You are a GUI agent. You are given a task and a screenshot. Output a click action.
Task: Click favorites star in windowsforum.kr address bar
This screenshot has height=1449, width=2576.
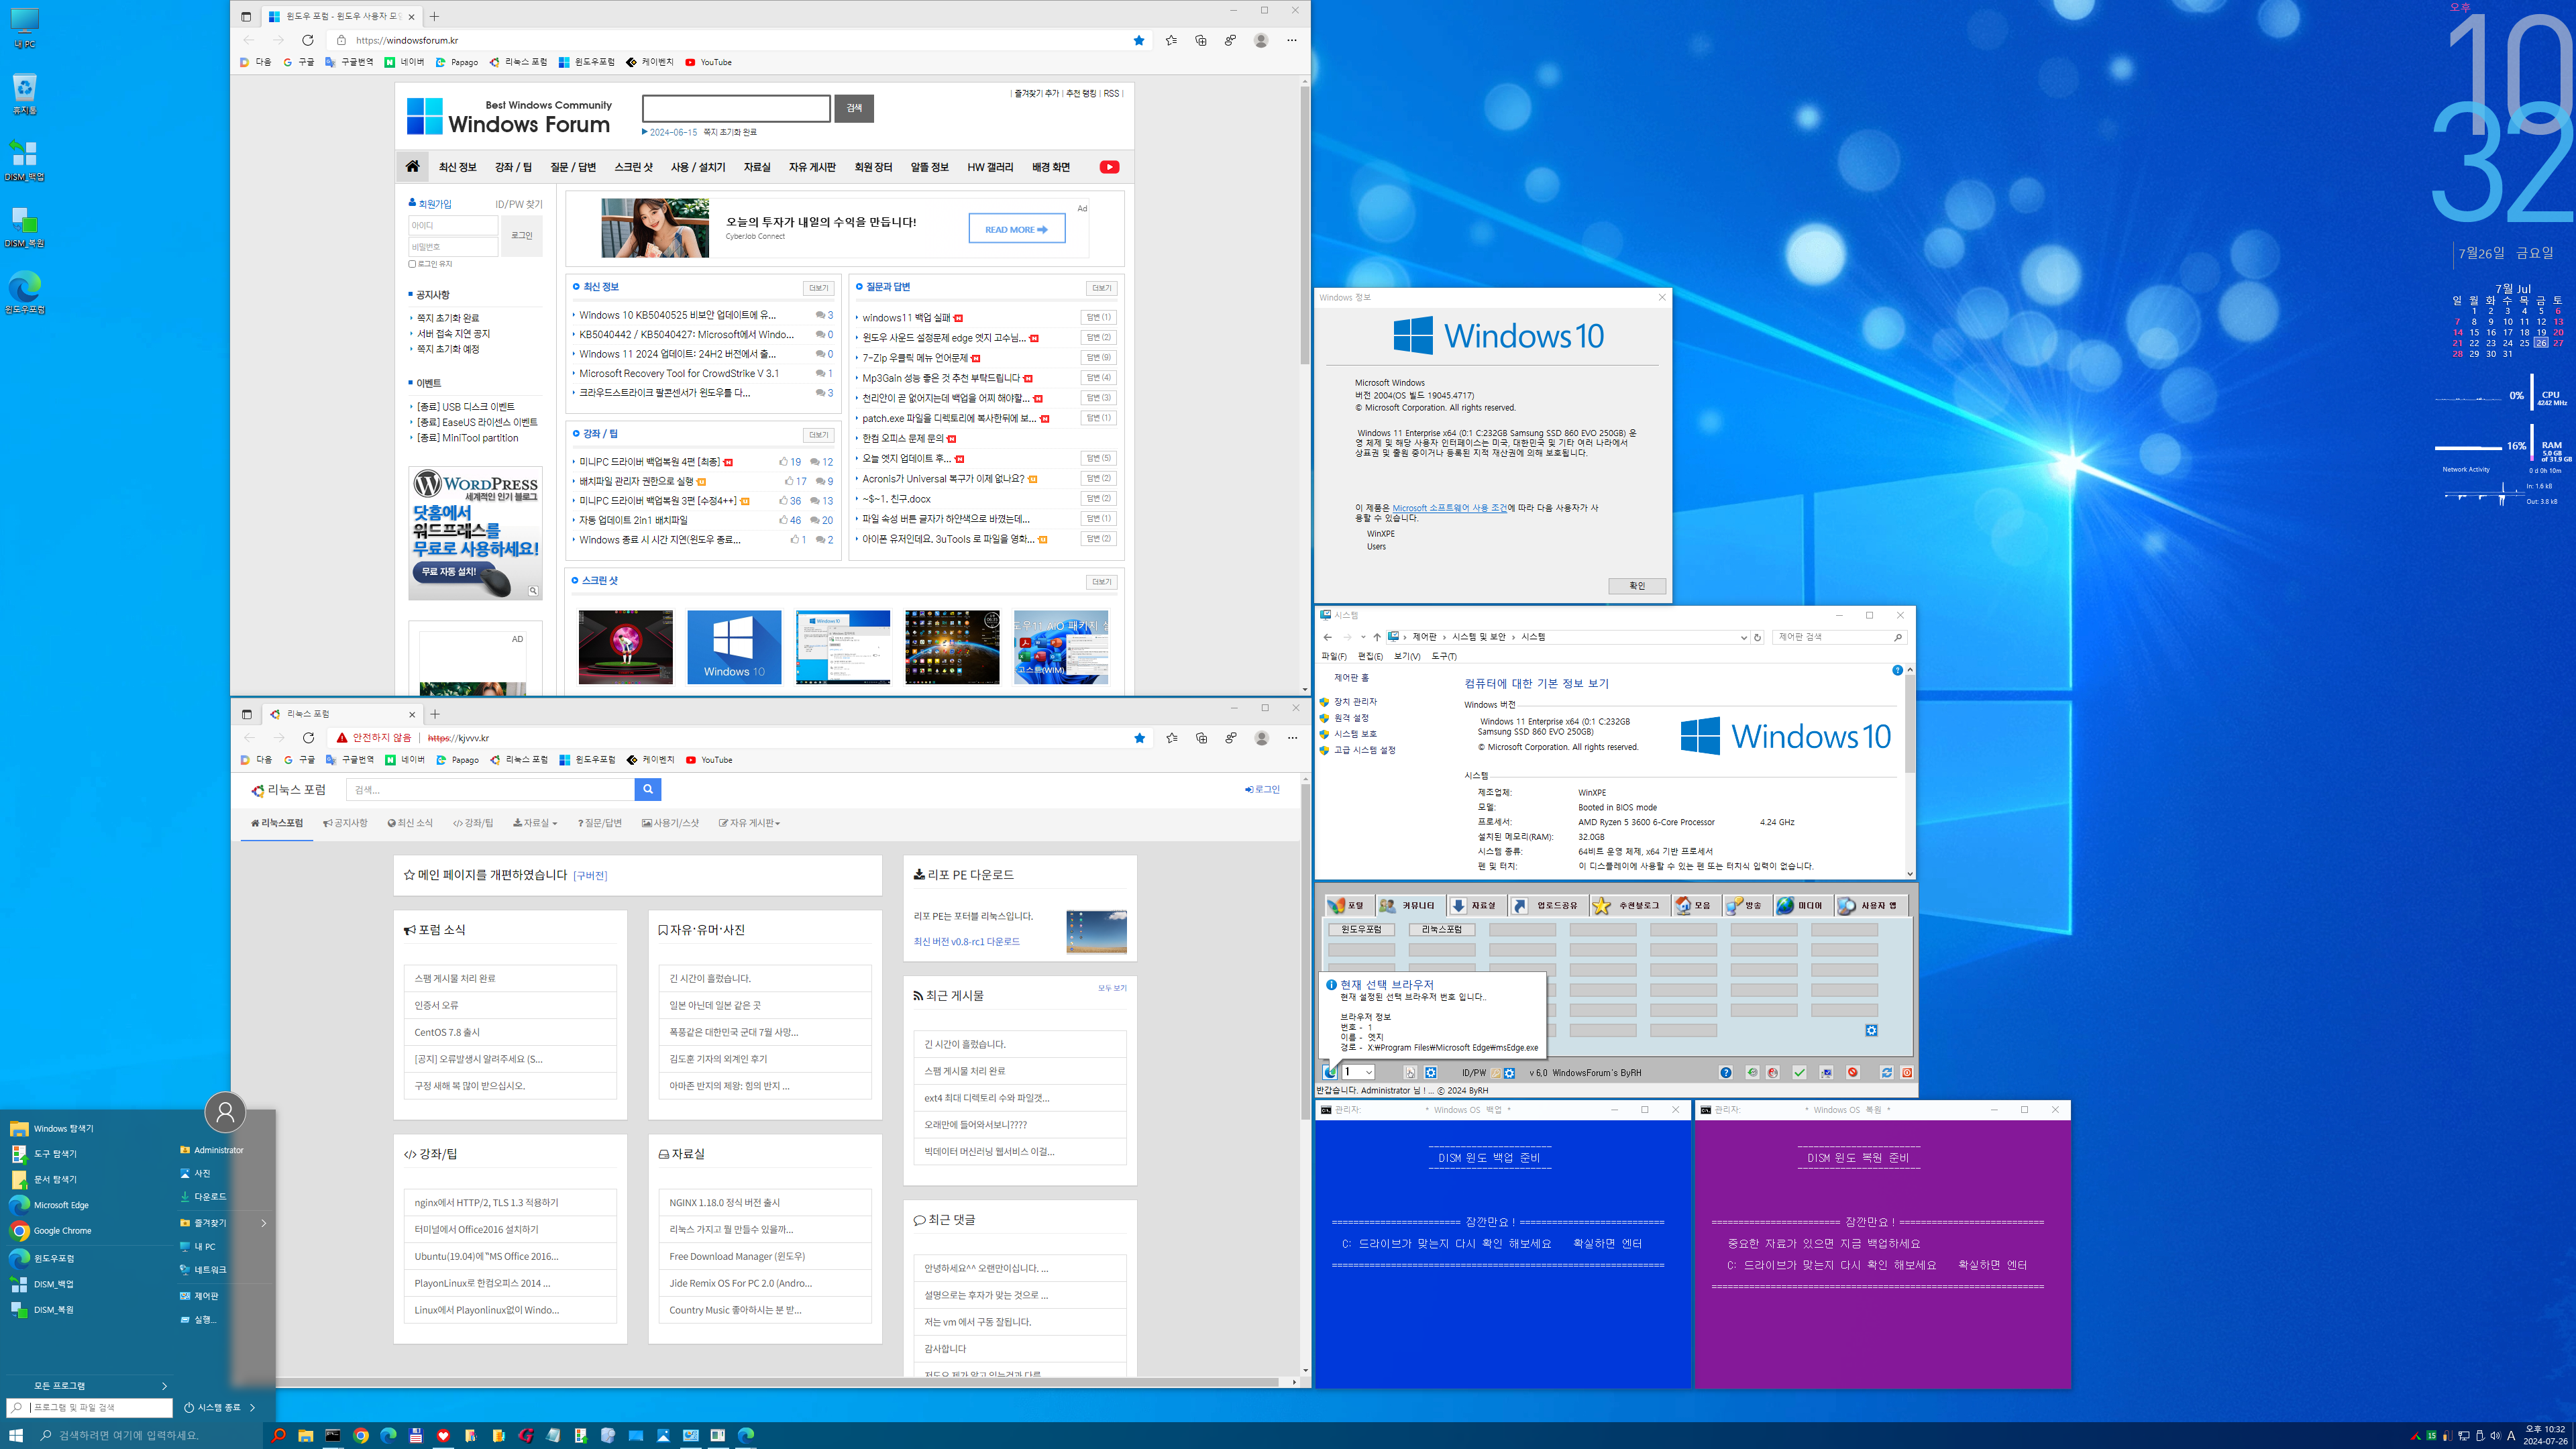1139,40
